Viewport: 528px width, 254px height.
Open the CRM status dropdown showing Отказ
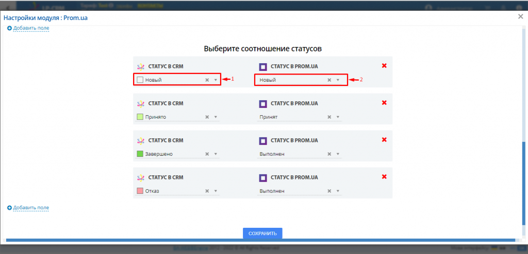tap(216, 191)
